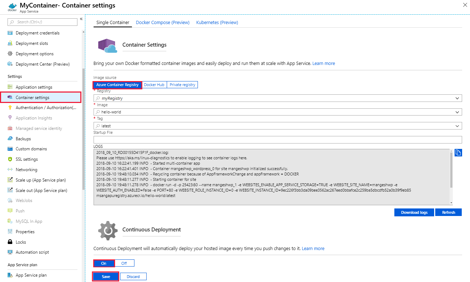Click the Startup File input field
Image resolution: width=470 pixels, height=282 pixels.
pos(277,140)
